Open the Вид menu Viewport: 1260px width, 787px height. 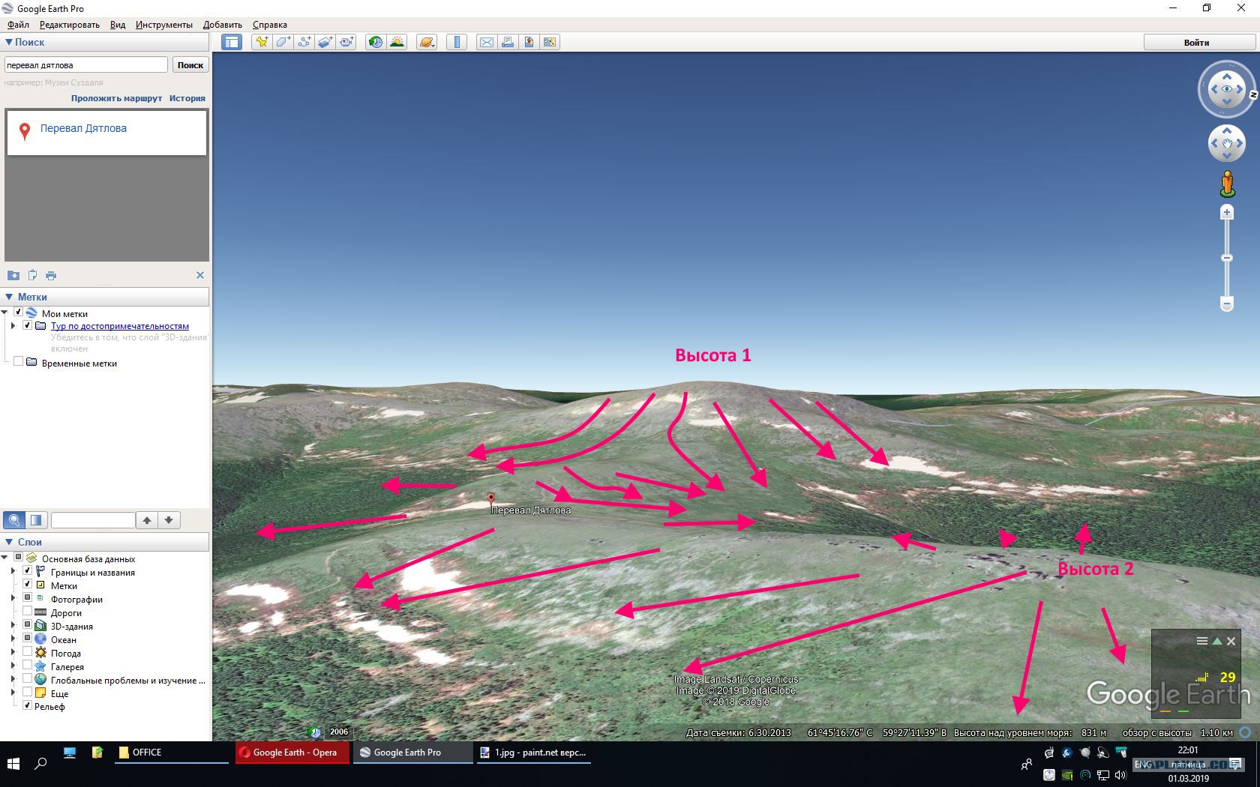(x=118, y=25)
